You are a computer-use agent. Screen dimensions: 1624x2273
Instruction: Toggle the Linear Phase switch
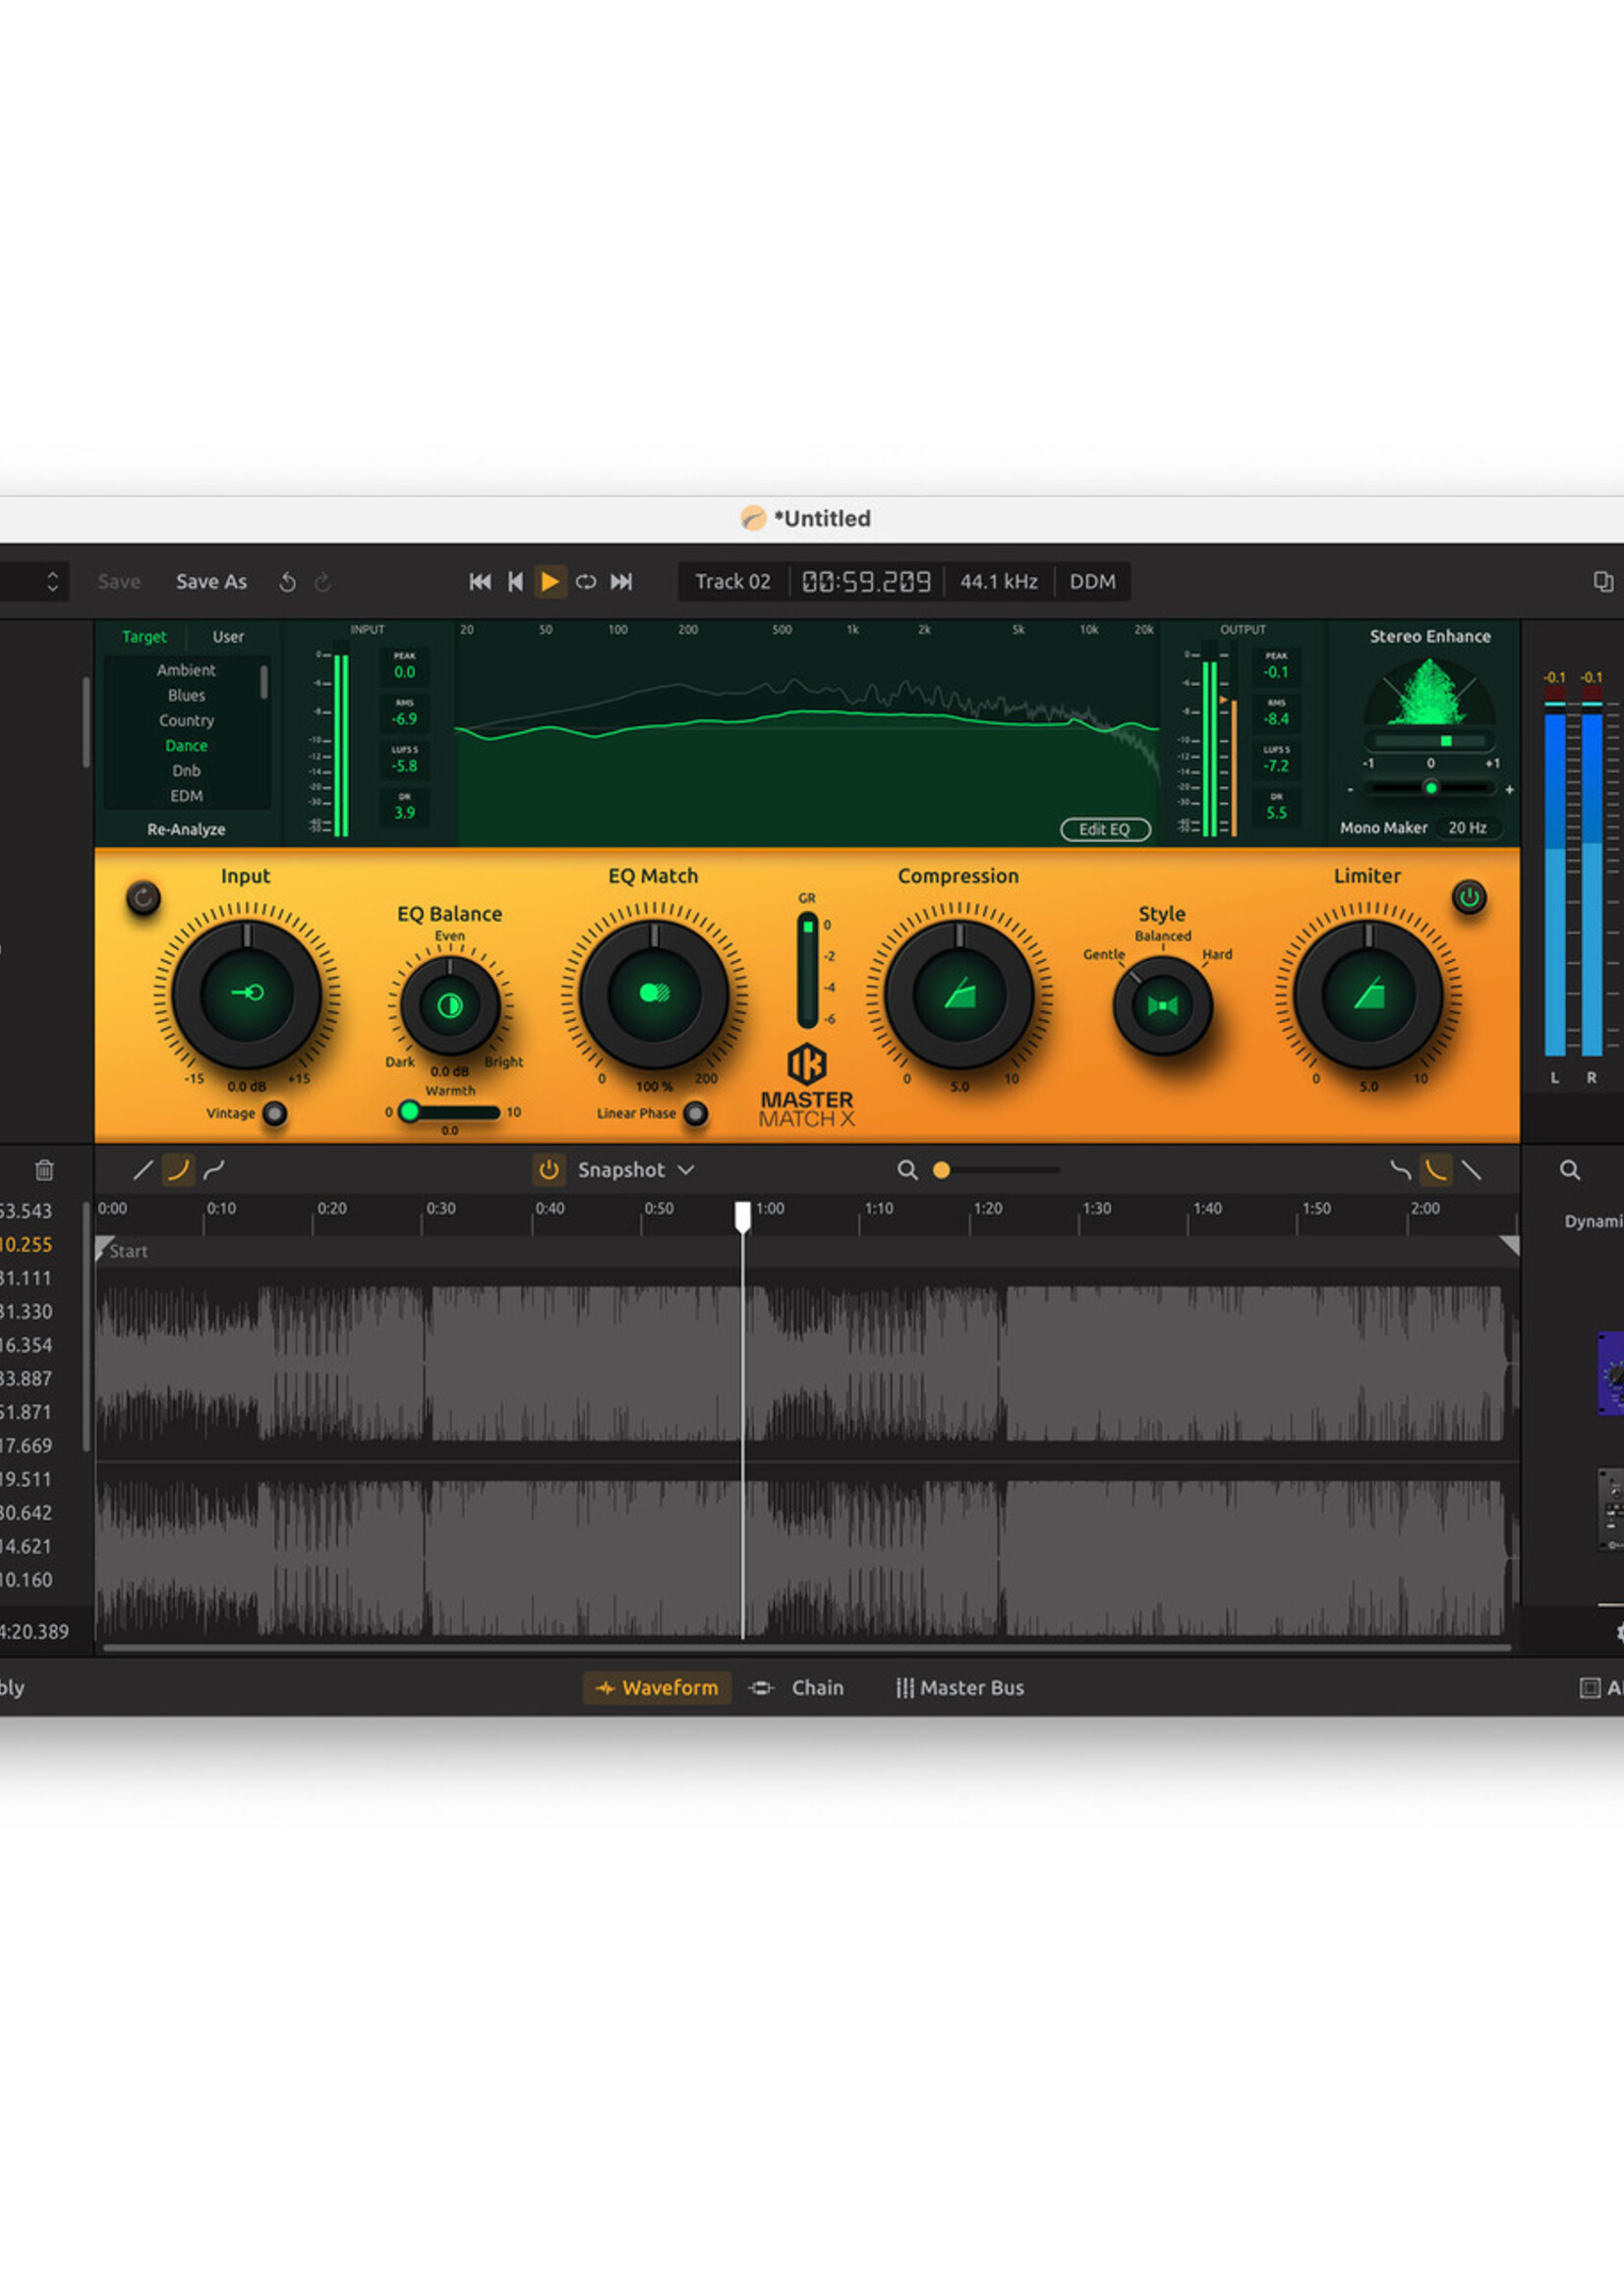coord(695,1113)
